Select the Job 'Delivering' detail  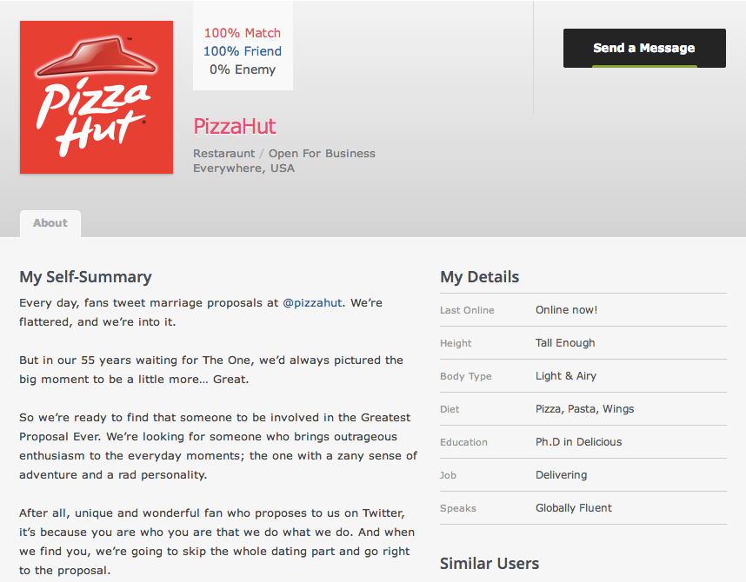(583, 475)
